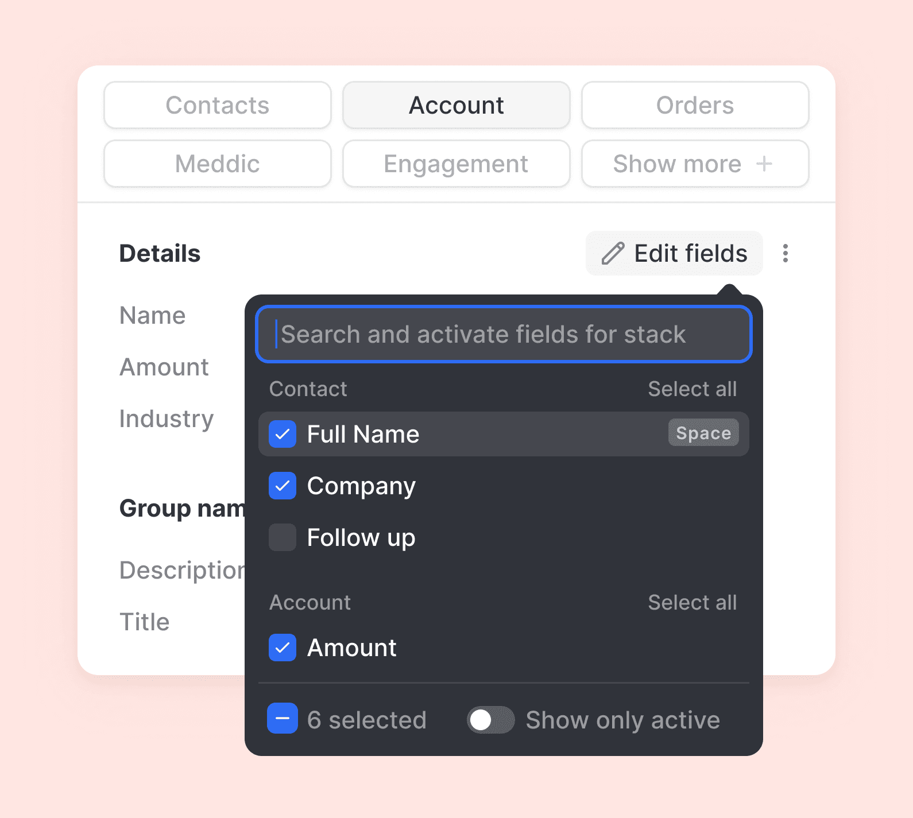Click Select all for Account group
This screenshot has height=818, width=913.
click(692, 603)
